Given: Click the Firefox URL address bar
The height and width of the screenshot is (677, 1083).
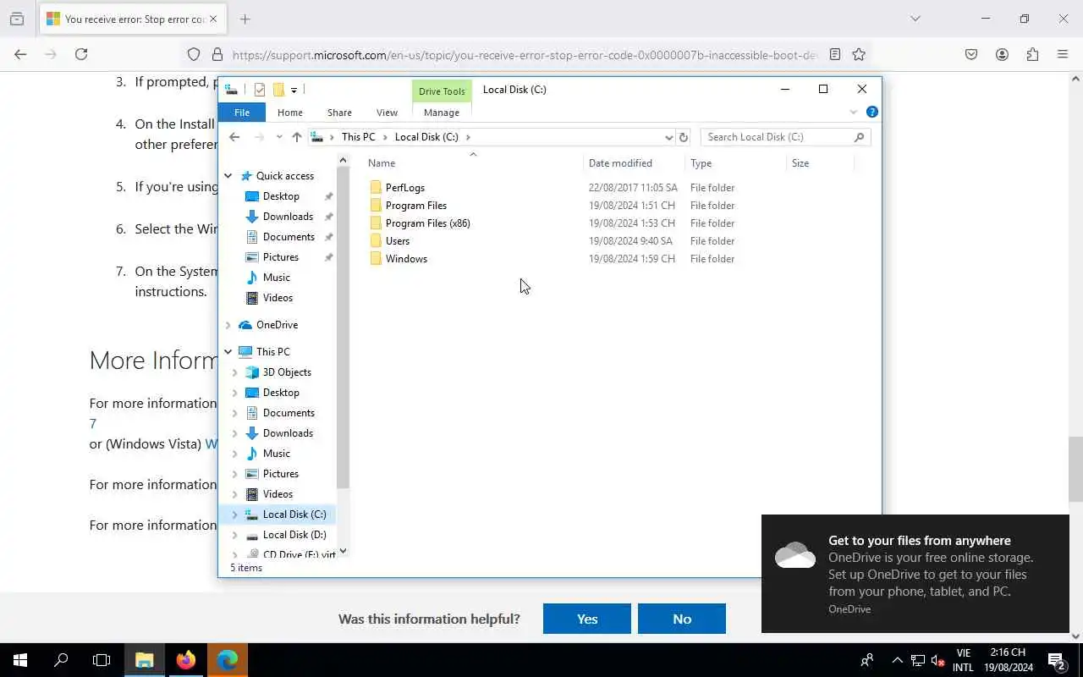Looking at the screenshot, I should click(x=525, y=55).
